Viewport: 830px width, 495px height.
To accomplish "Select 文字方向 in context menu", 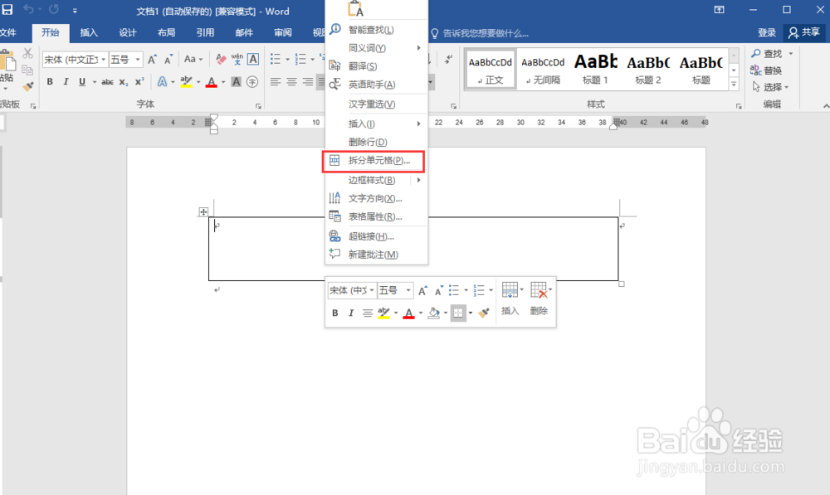I will point(375,198).
